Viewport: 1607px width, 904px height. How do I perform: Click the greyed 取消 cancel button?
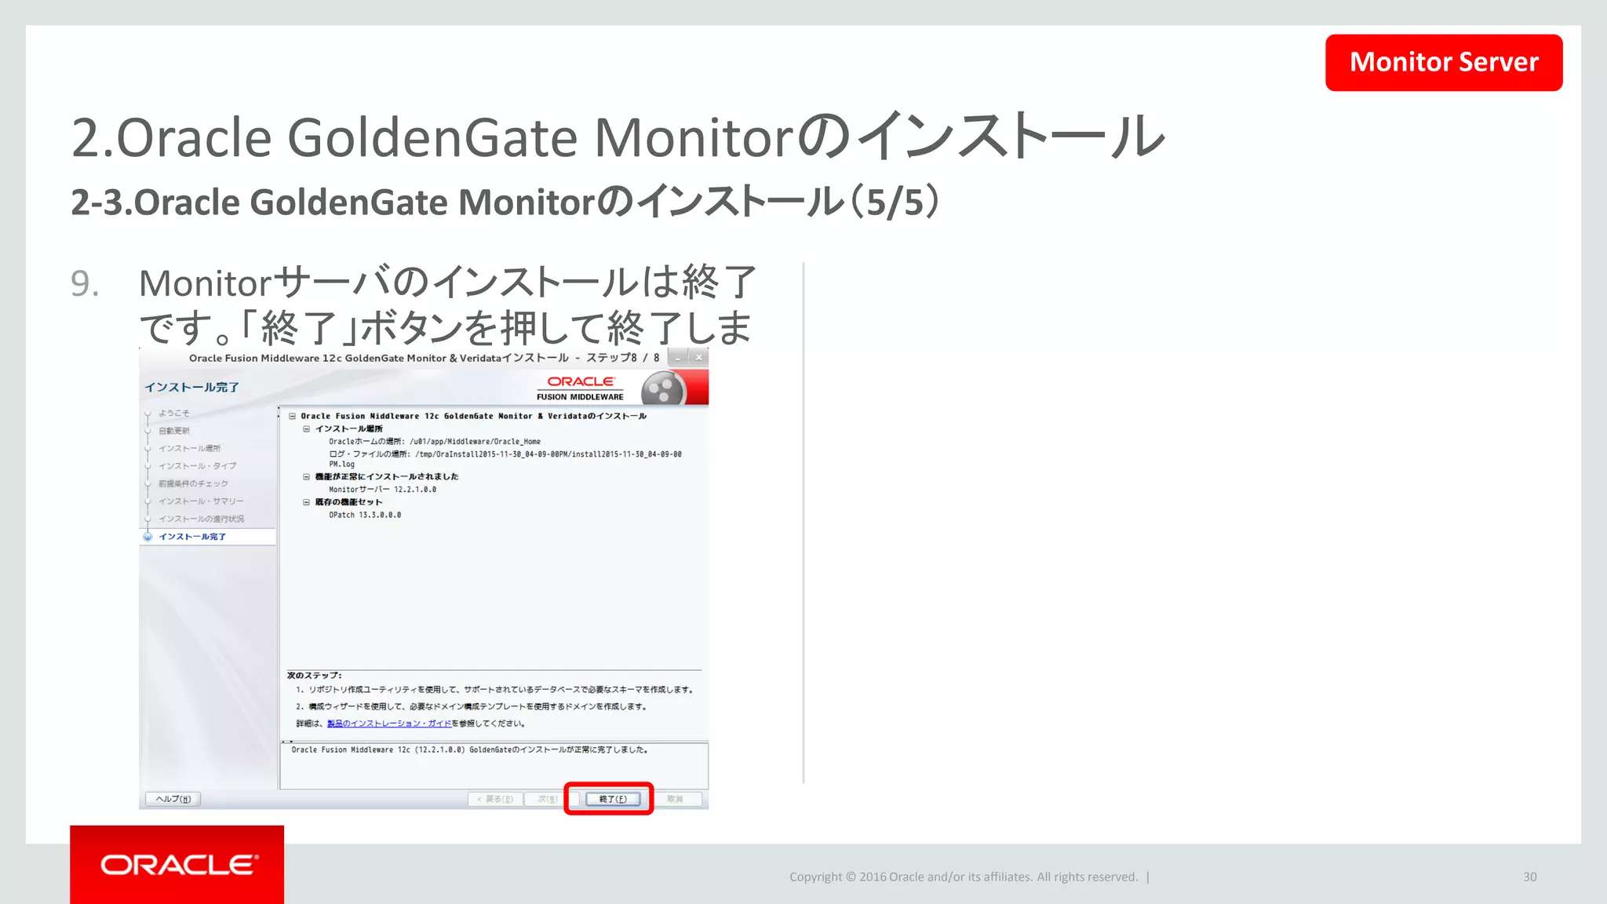(x=675, y=799)
